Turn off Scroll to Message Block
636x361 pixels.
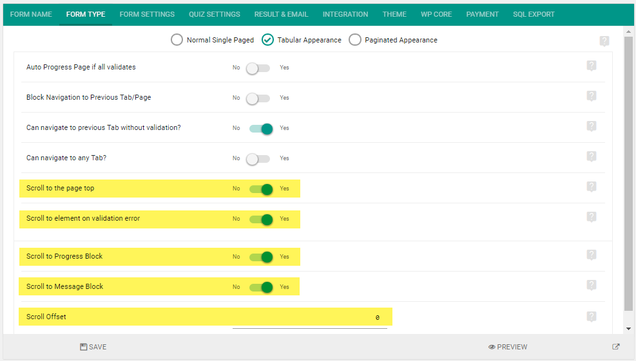(261, 287)
